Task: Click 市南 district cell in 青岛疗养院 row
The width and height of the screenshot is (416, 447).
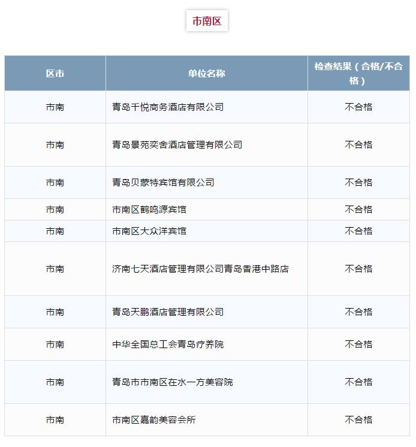Action: pyautogui.click(x=55, y=345)
